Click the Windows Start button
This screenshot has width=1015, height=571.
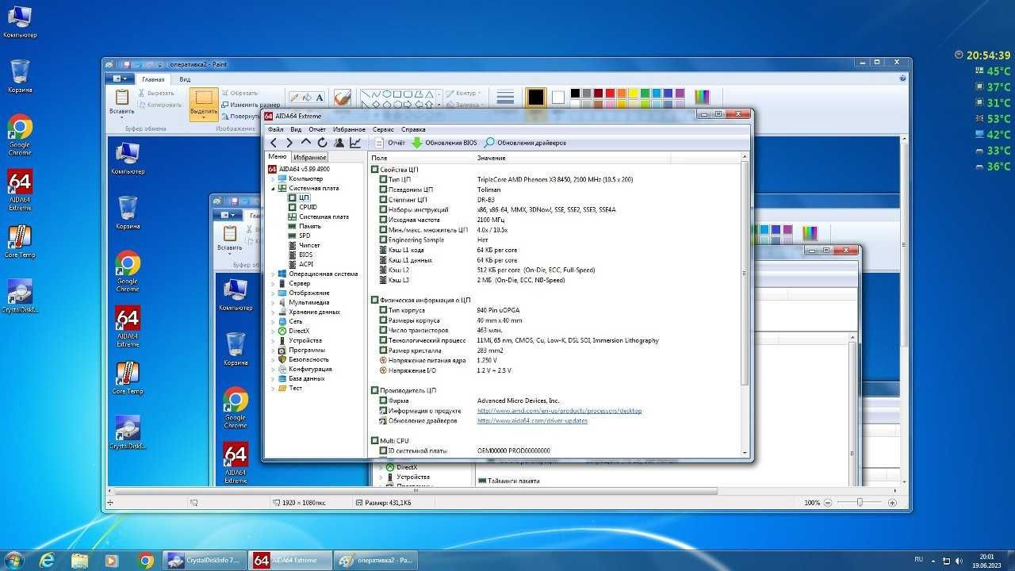point(13,560)
